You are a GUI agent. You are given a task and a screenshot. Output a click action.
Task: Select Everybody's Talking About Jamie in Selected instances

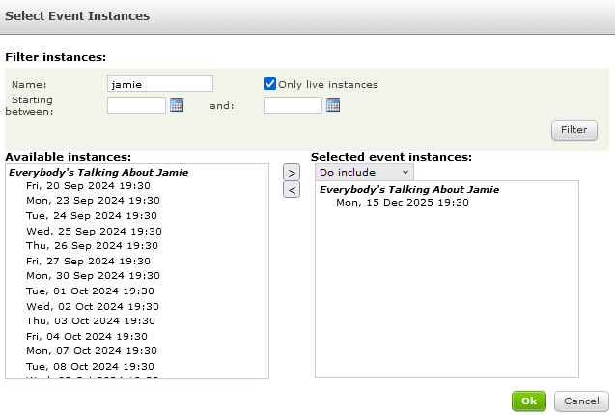pyautogui.click(x=409, y=189)
